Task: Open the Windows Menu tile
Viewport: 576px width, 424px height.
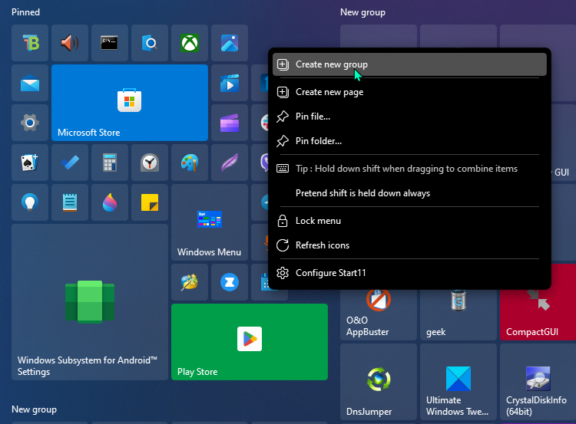Action: coord(210,222)
